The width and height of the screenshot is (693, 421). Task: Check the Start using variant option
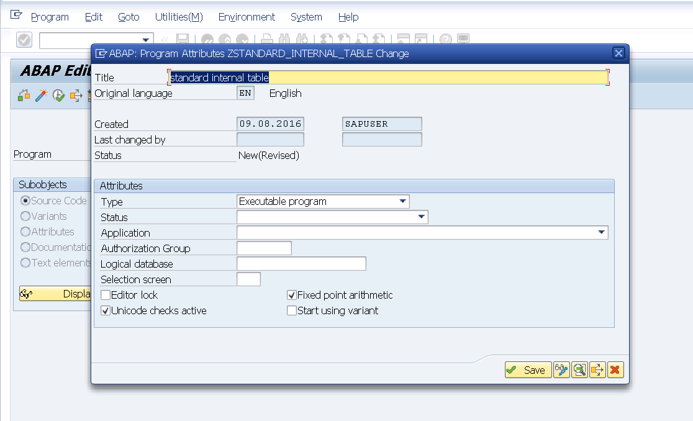click(x=291, y=310)
